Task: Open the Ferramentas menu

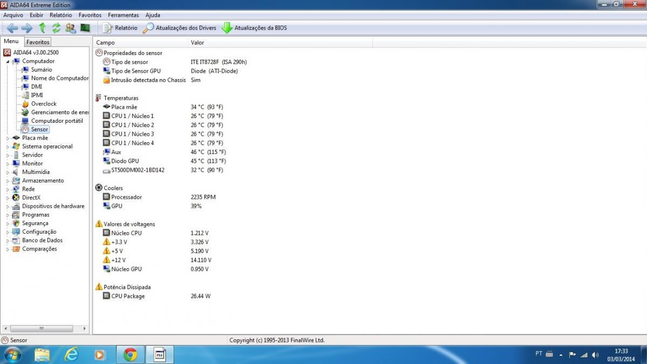Action: point(123,15)
